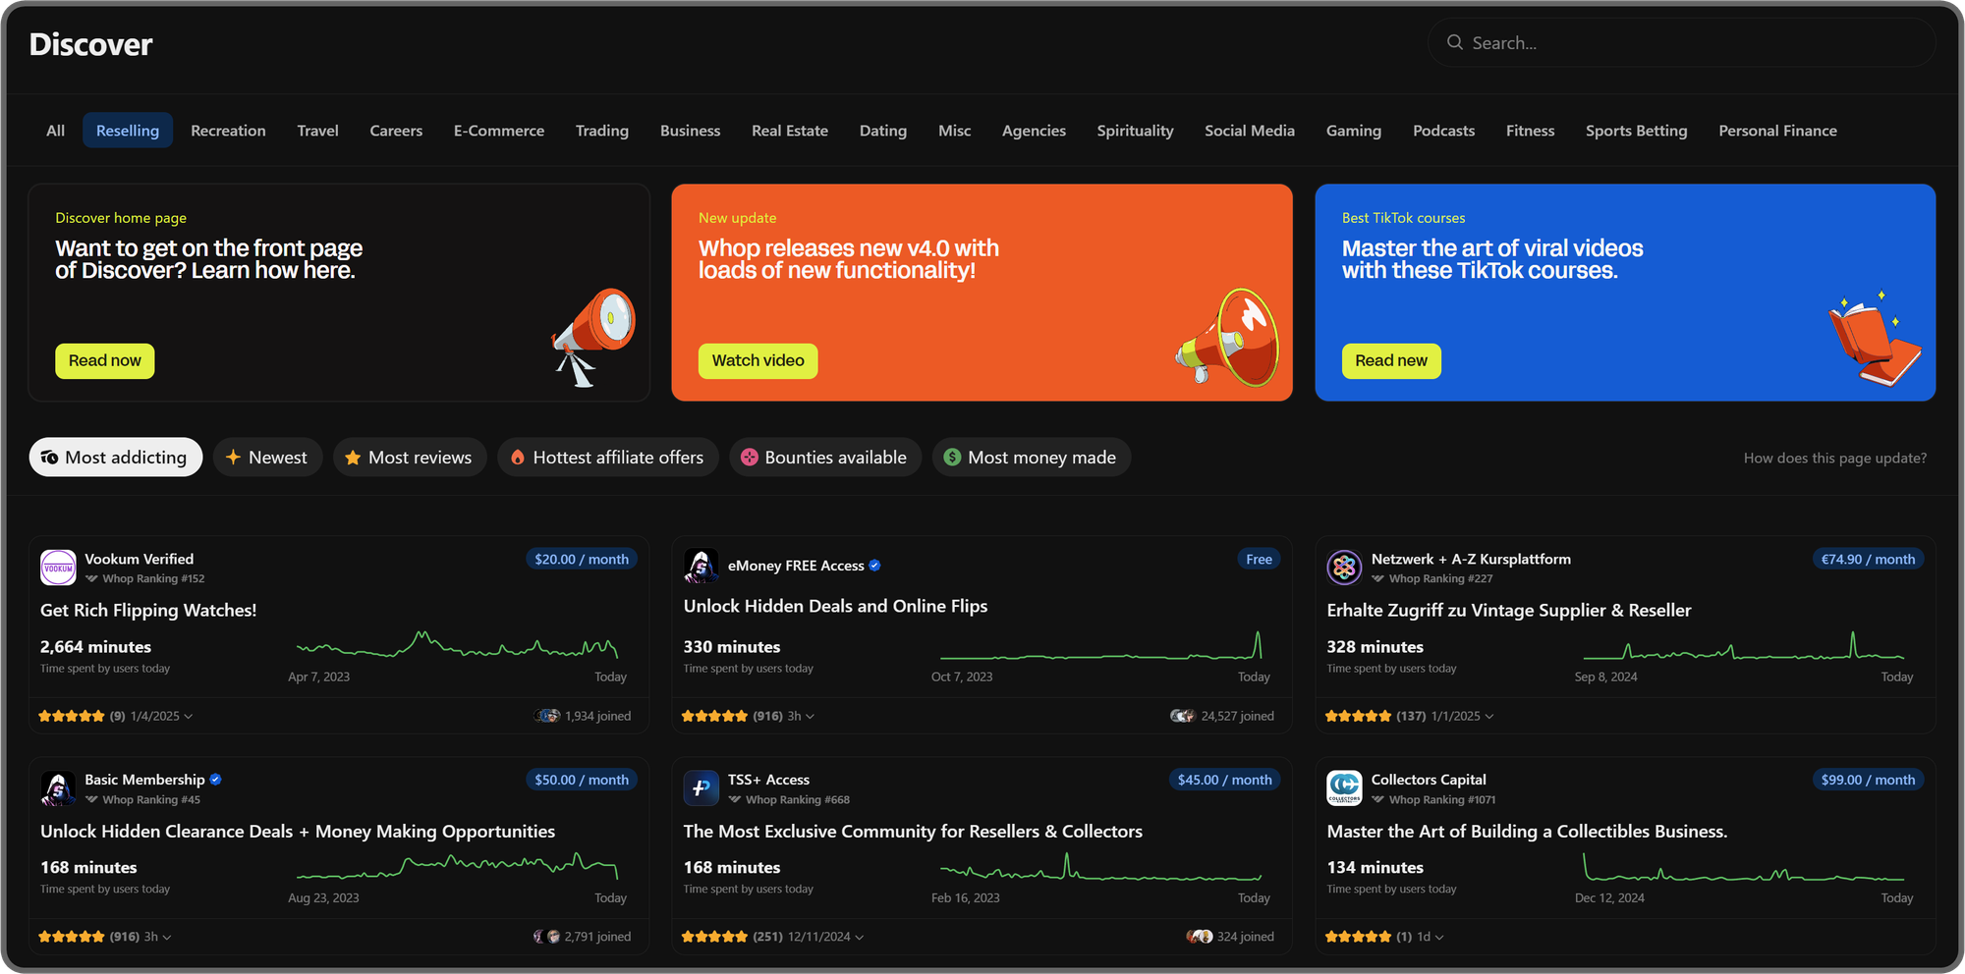Click the Collectors Capital activity sparkline chart
The image size is (1965, 974).
tap(1744, 867)
